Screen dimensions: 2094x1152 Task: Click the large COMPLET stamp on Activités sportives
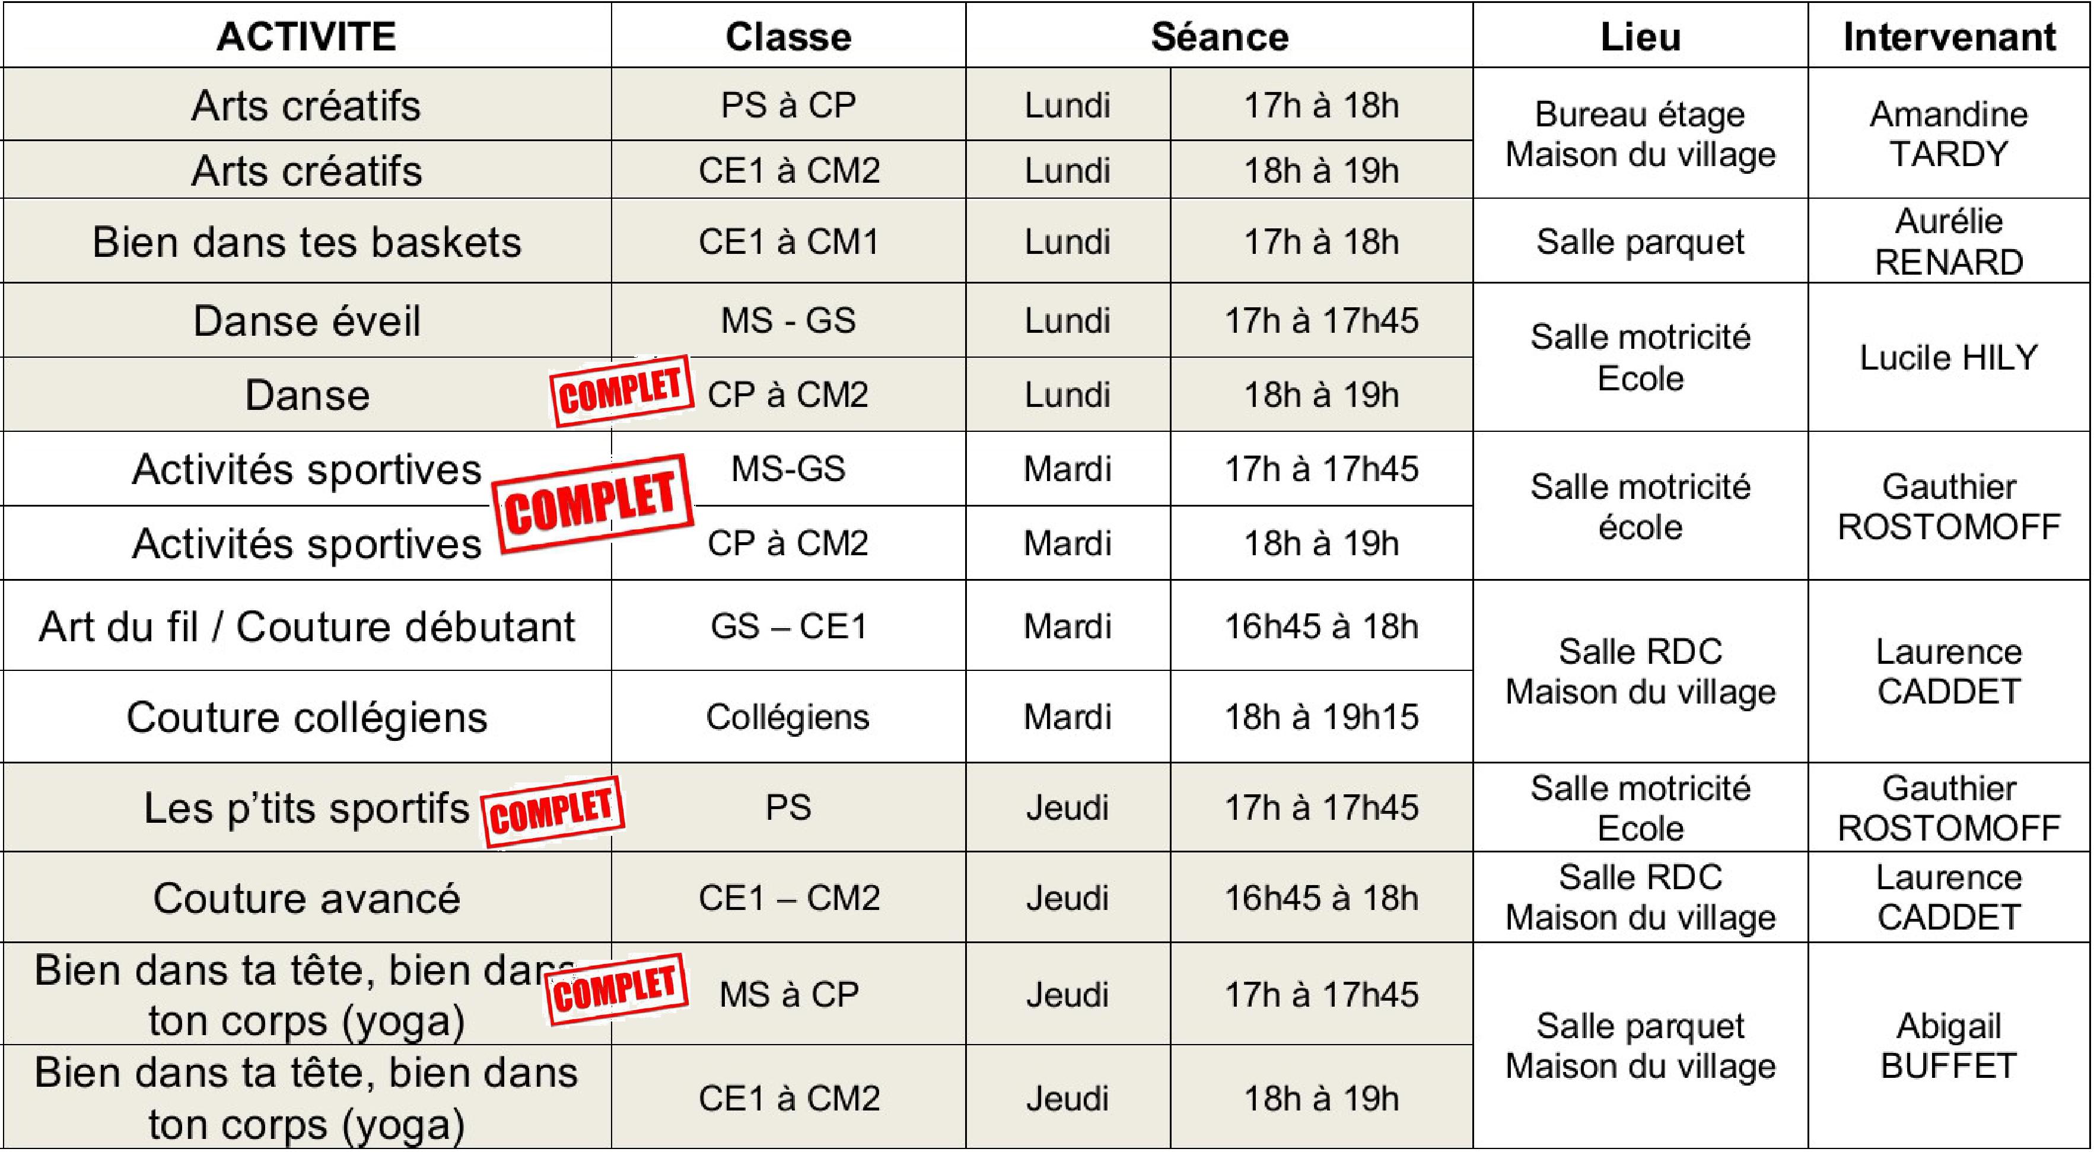click(x=593, y=504)
